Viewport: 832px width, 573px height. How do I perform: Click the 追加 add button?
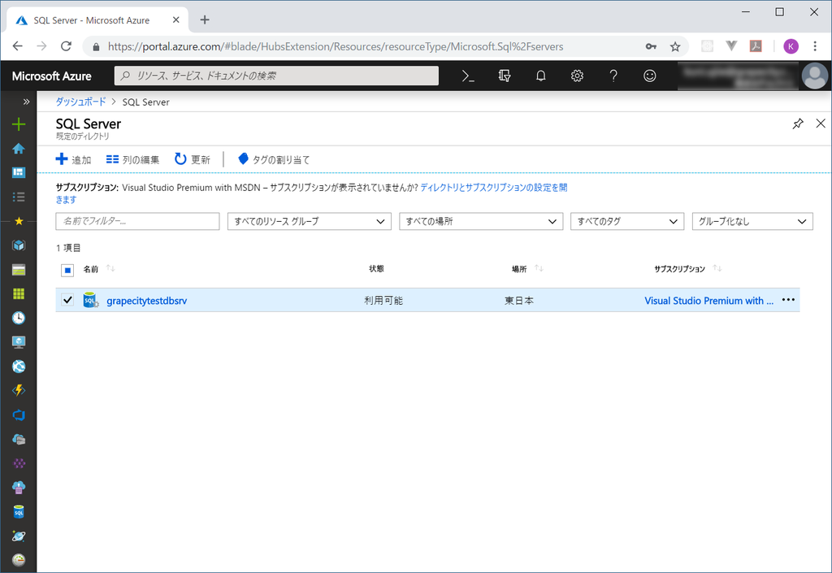(x=74, y=159)
